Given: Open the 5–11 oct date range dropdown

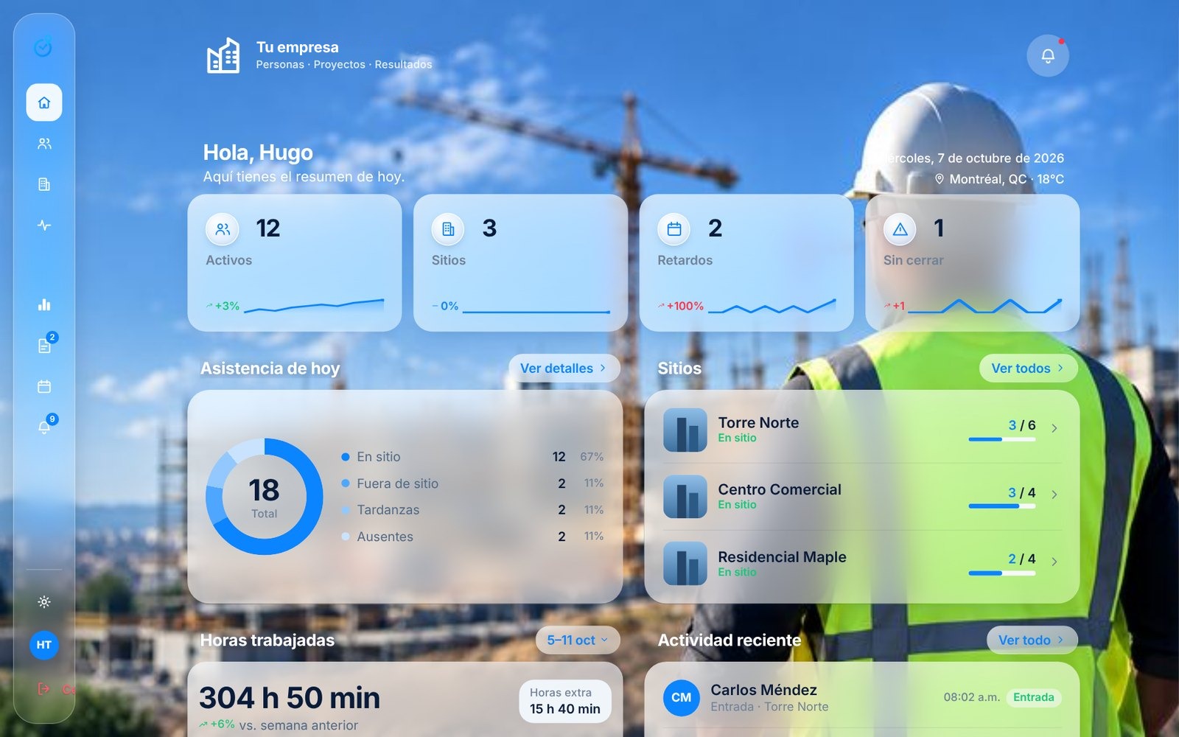Looking at the screenshot, I should 578,640.
